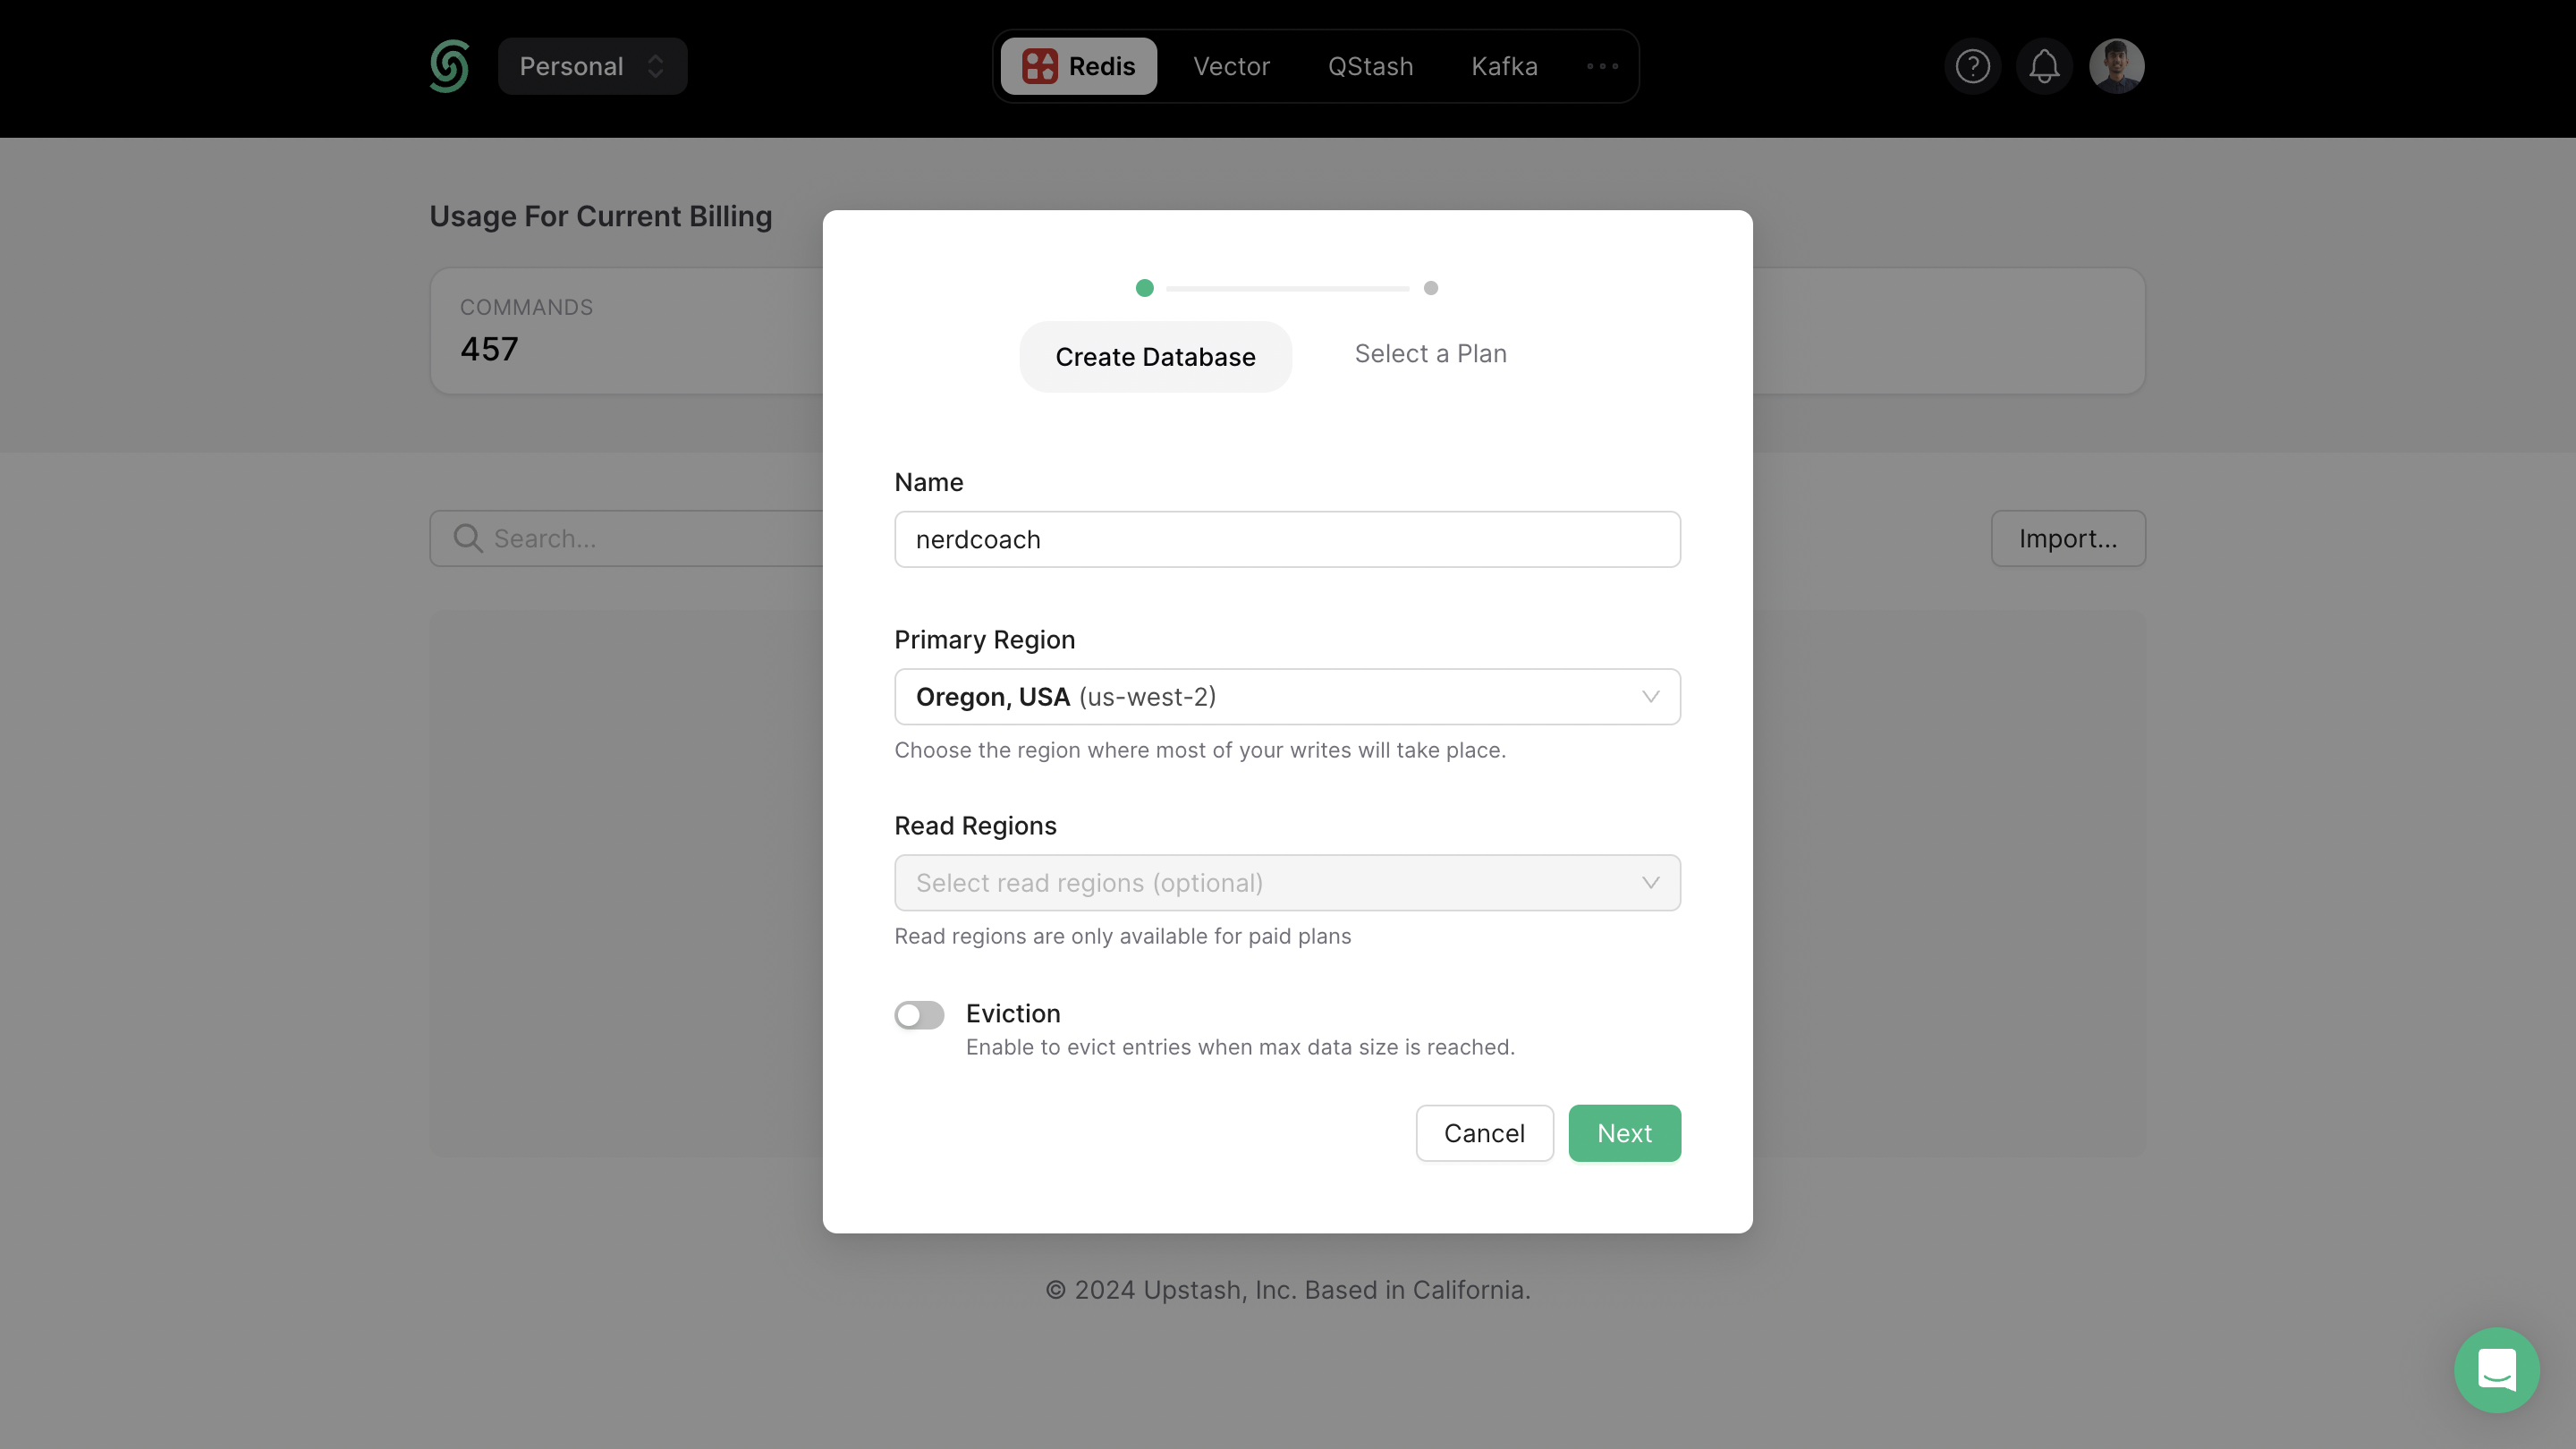Open the help question mark icon

pyautogui.click(x=1973, y=66)
